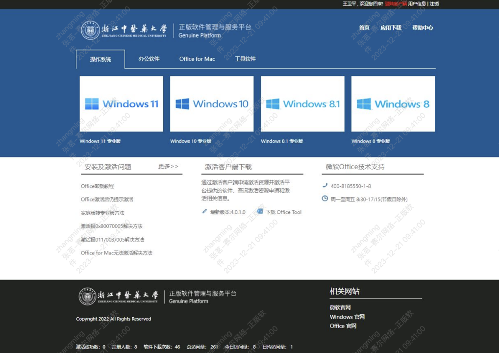Open the 用户信息 link
Viewport: 499px width, 353px height.
coord(417,4)
